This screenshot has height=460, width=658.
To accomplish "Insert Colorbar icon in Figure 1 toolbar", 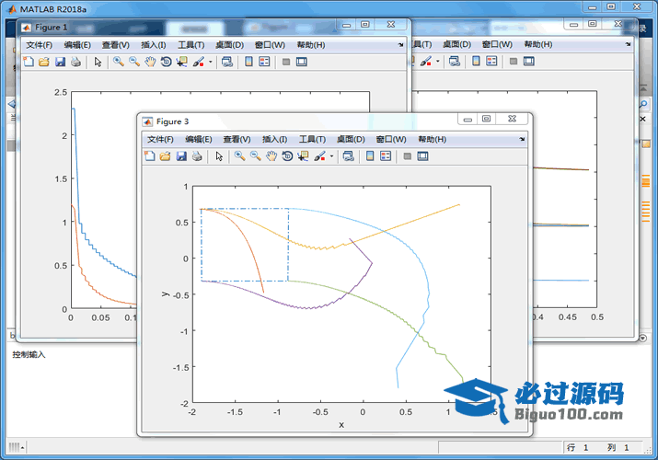I will point(248,62).
